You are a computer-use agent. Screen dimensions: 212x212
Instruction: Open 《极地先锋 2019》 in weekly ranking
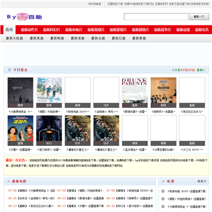click(186, 191)
